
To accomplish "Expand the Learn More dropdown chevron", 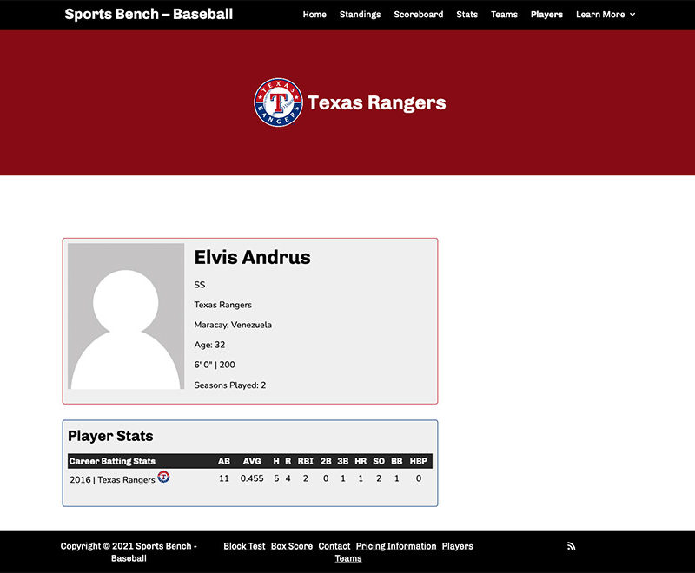I will point(632,15).
